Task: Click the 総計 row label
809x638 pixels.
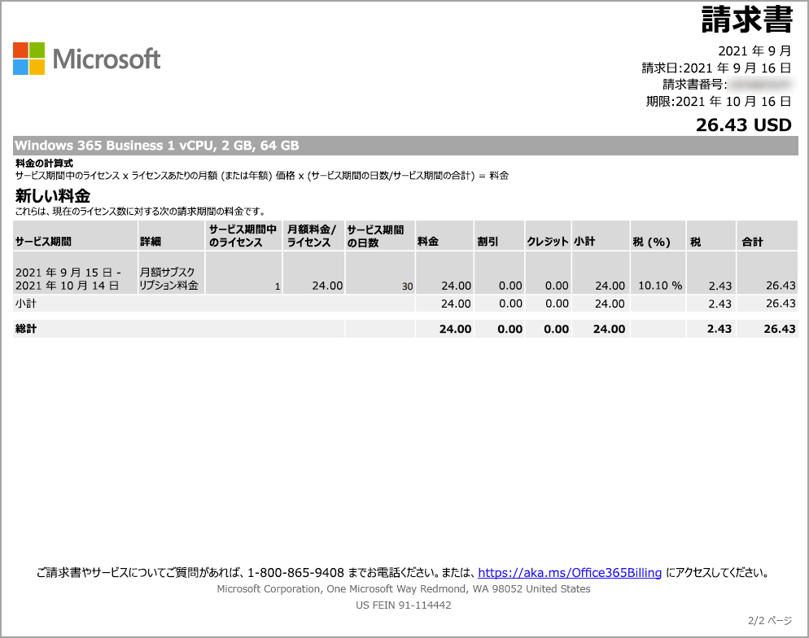Action: [x=26, y=329]
